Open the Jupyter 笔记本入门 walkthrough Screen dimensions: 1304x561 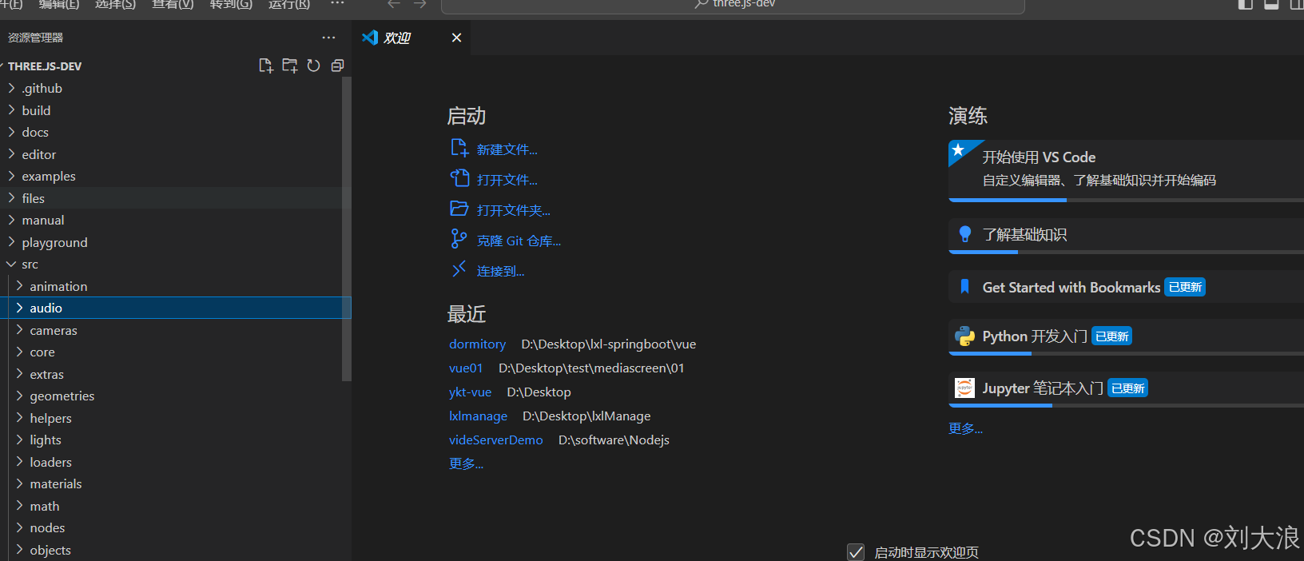click(1127, 388)
